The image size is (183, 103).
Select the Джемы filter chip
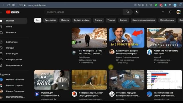[x=98, y=20]
